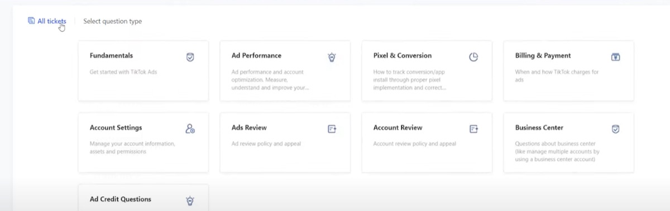Click the Billing & Payment wallet icon
The image size is (670, 211).
[x=615, y=57]
